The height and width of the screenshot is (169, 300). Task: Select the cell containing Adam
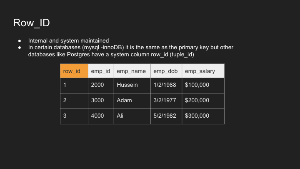[x=132, y=101]
